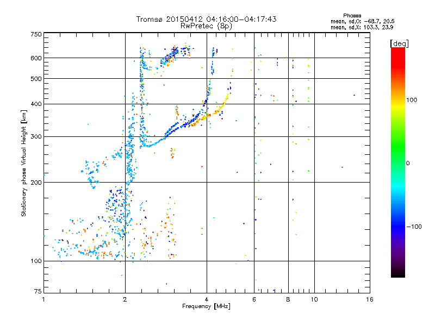Click the plot title 'Tromsø 20150412 04:16:00-04:17:43'
The image size is (435, 326).
[206, 19]
